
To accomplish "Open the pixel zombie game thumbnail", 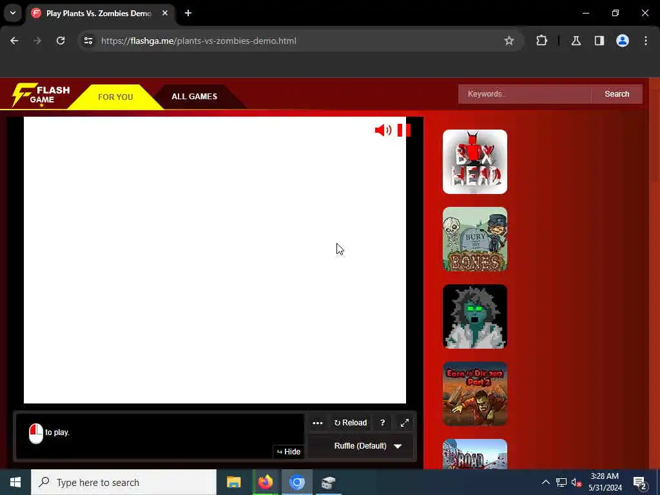I will pyautogui.click(x=475, y=316).
